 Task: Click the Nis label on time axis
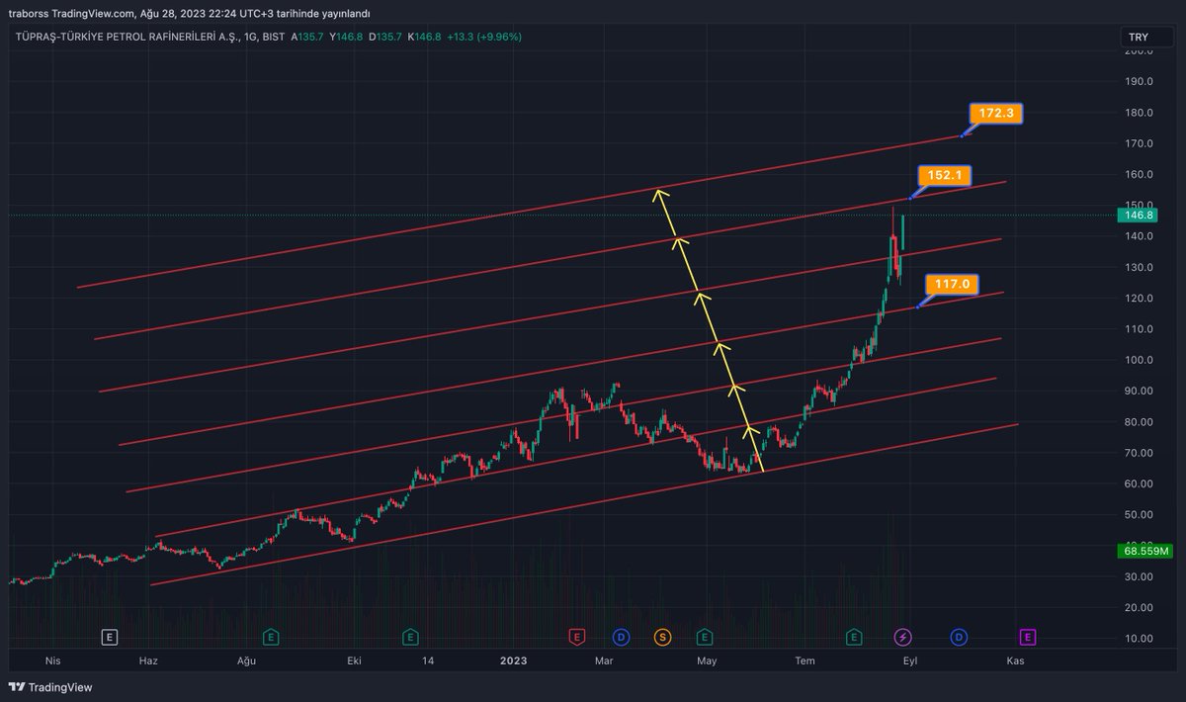point(53,660)
